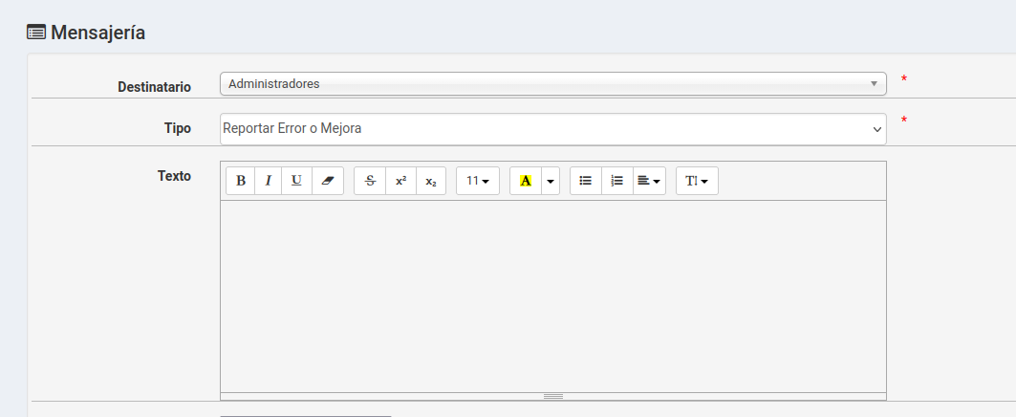Apply italic style to text
Screen dimensions: 1016x417
point(269,181)
